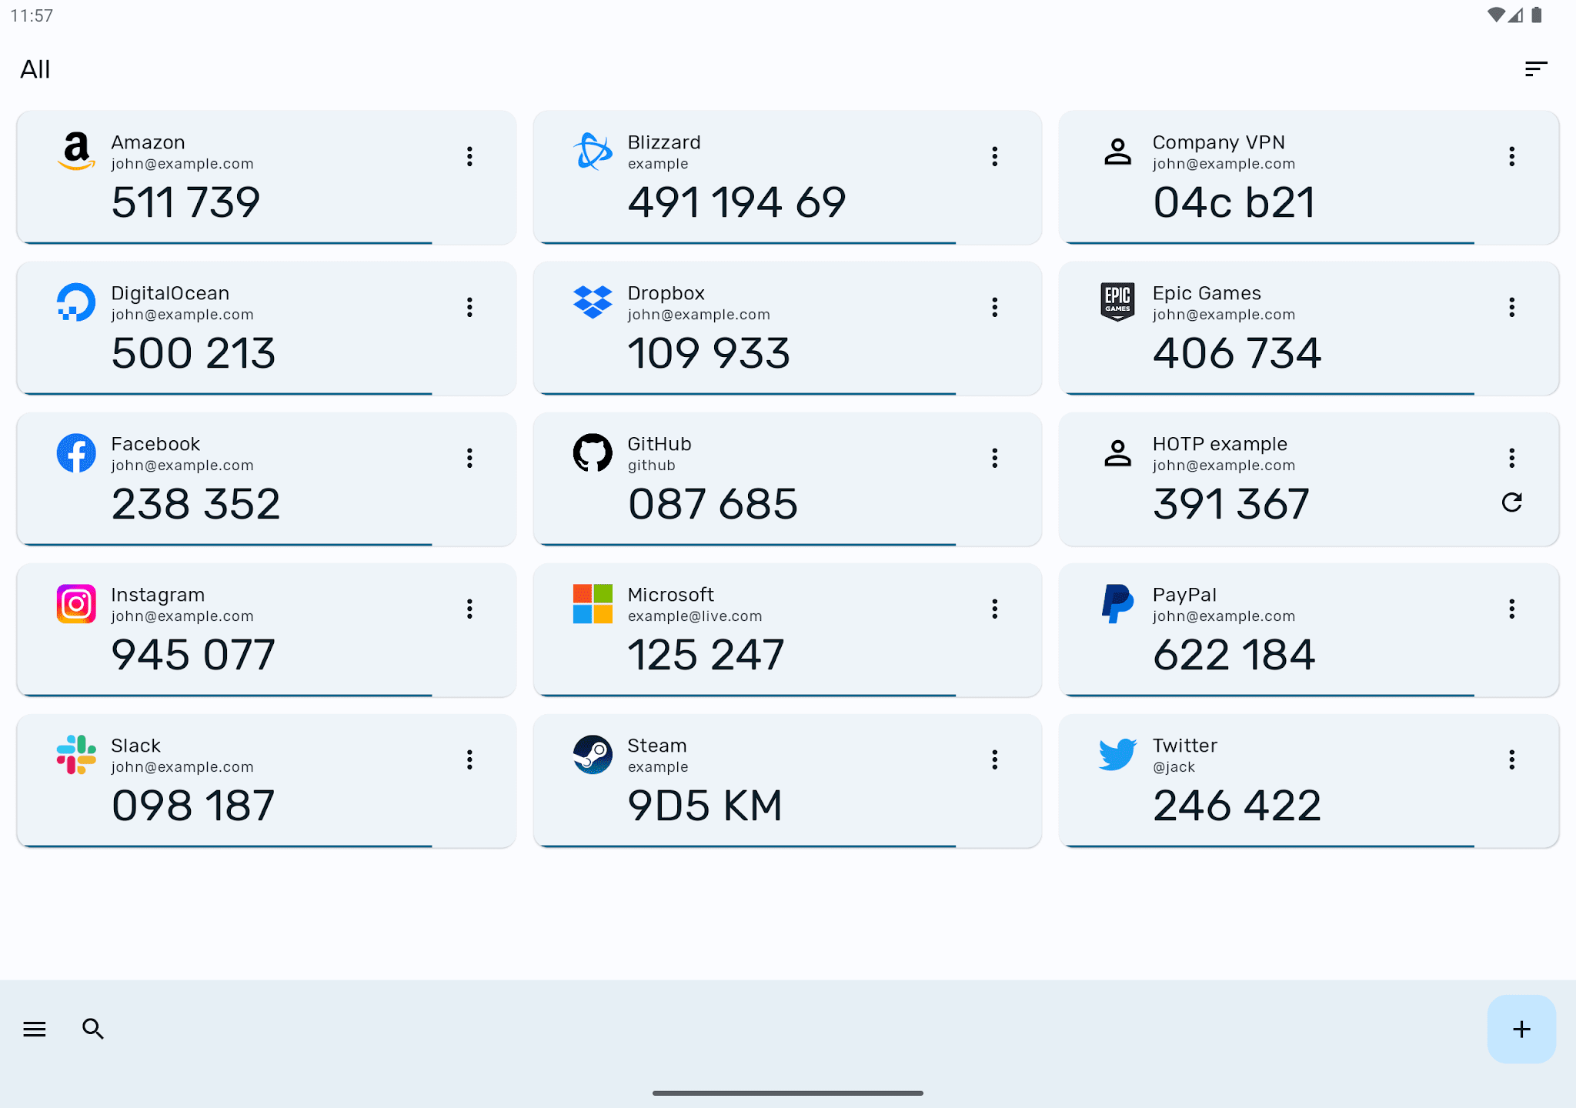Image resolution: width=1576 pixels, height=1108 pixels.
Task: Tap the Microsoft code 125 247
Action: click(x=705, y=656)
